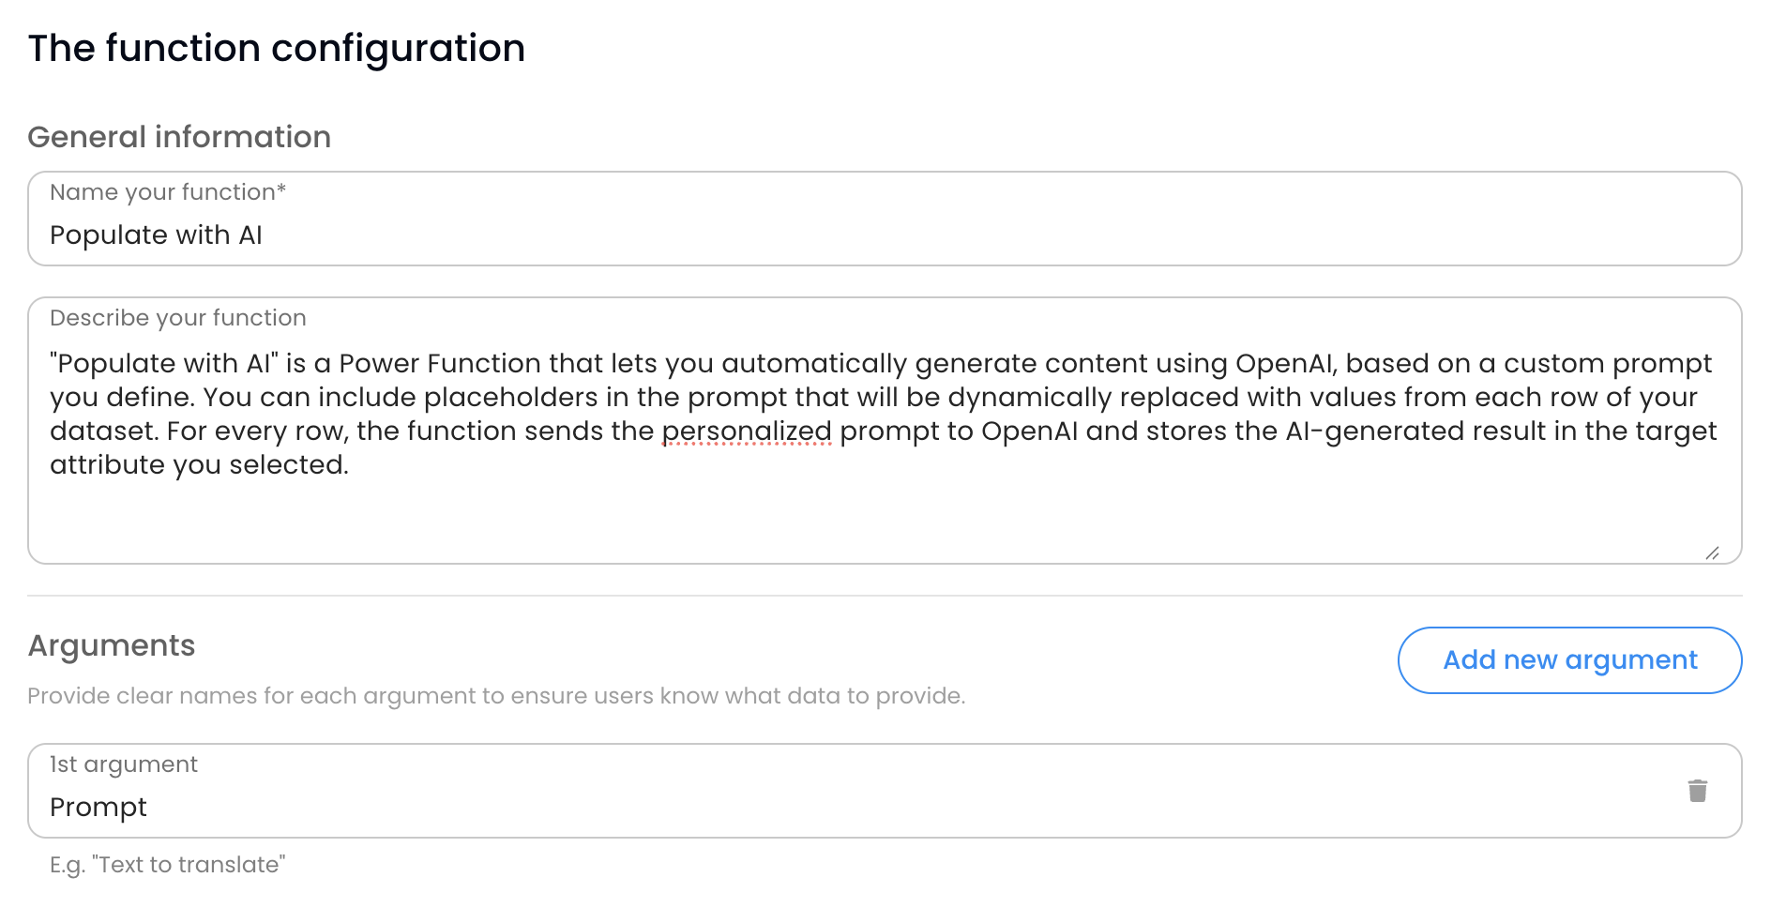Select the Prompt text in first argument field
The image size is (1786, 908).
[98, 806]
